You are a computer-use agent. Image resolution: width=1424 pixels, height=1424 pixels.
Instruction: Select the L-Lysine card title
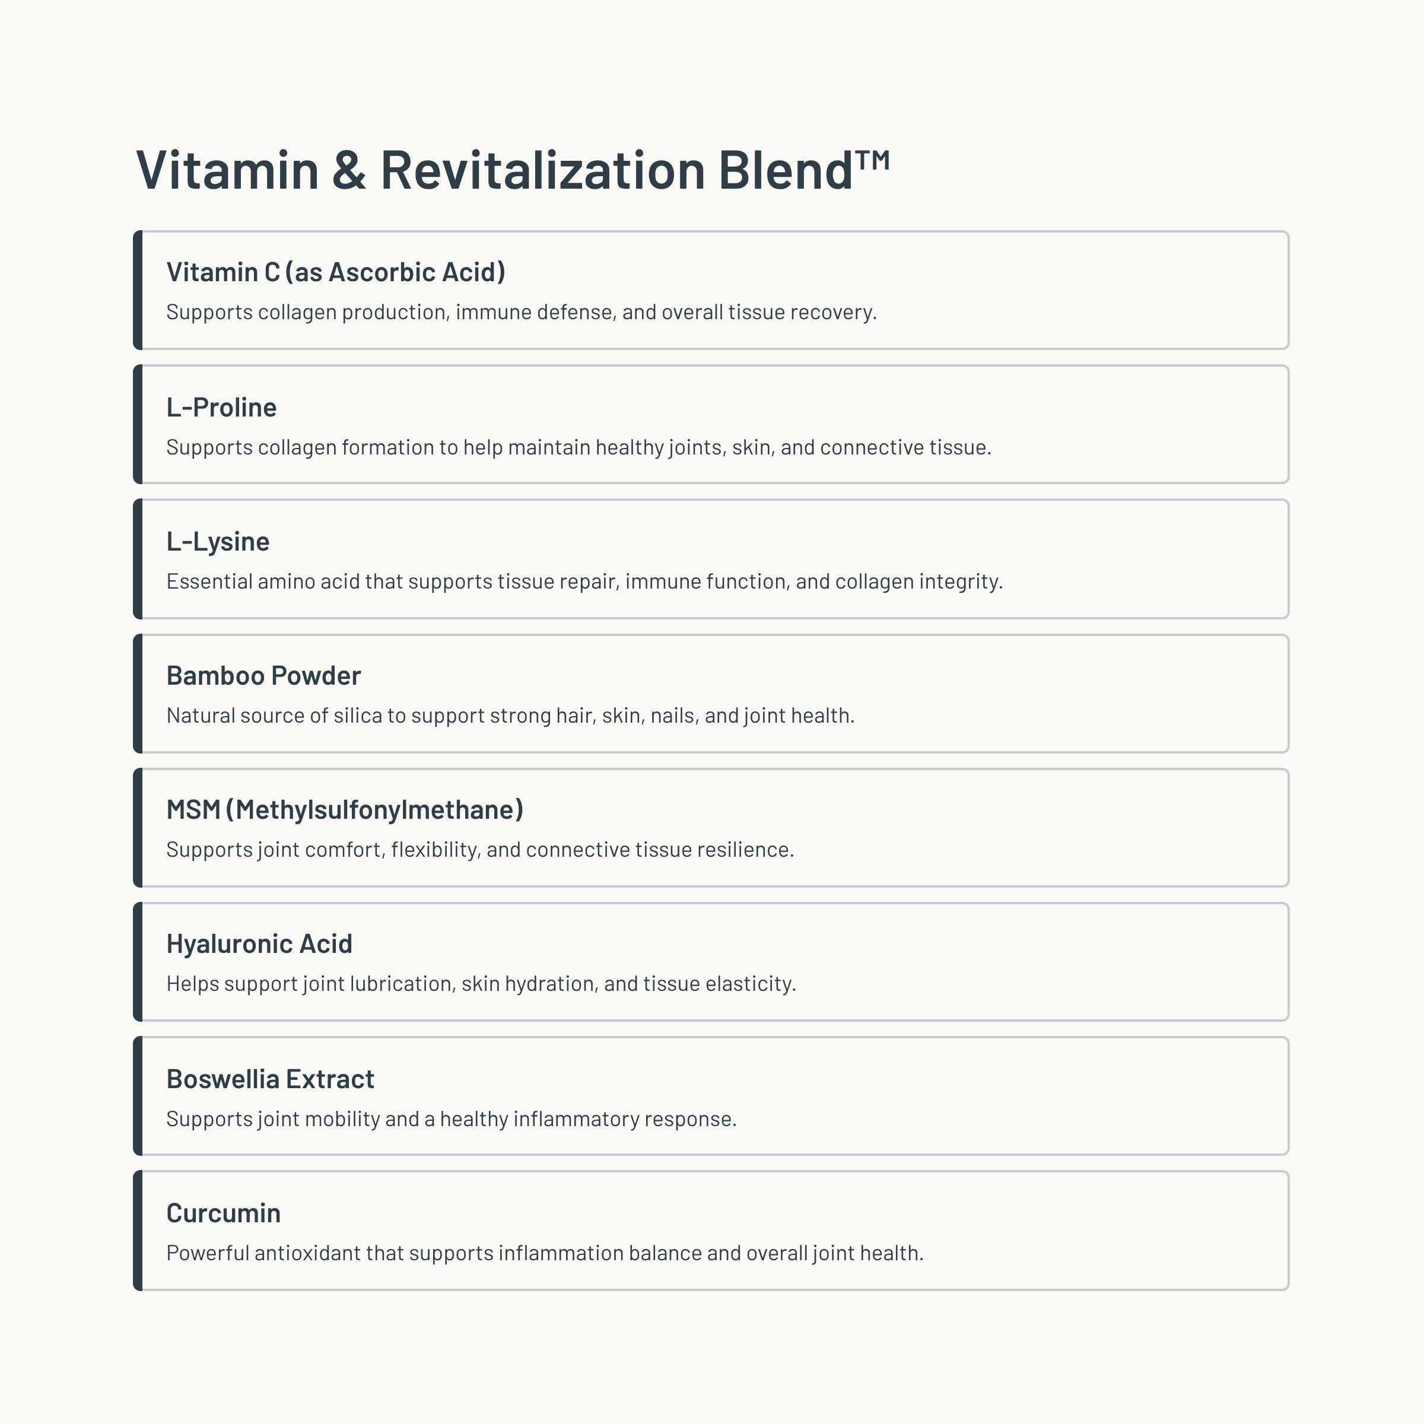click(x=218, y=542)
